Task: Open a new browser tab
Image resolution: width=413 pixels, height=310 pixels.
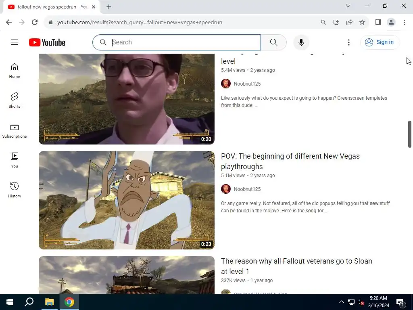Action: click(x=109, y=7)
